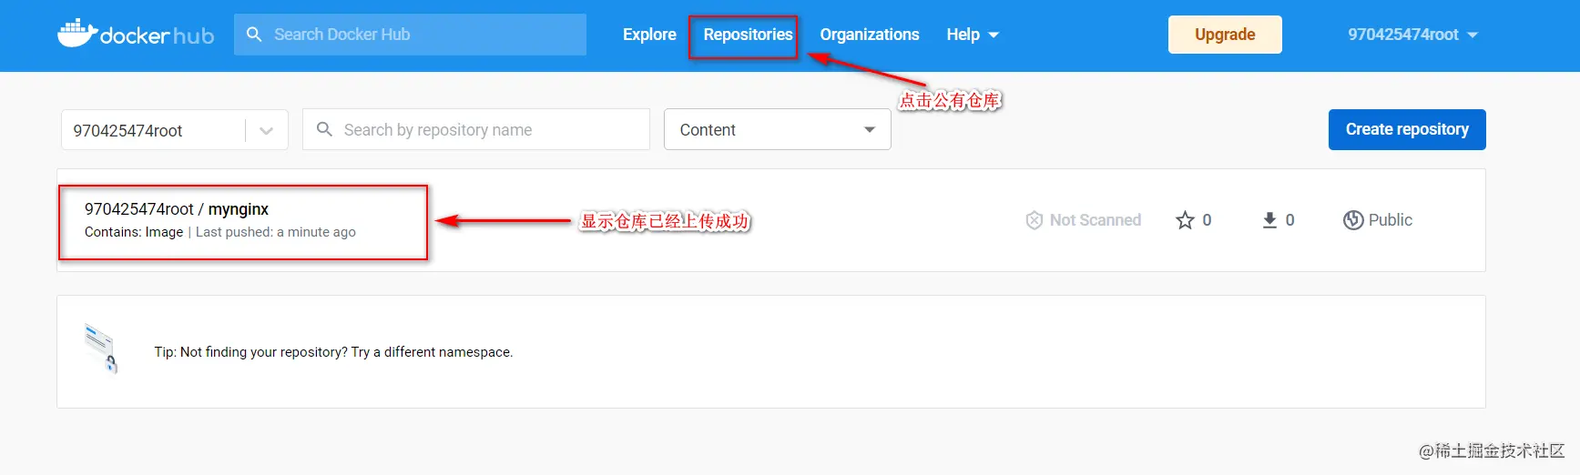Click the tip card lock illustration

[101, 349]
